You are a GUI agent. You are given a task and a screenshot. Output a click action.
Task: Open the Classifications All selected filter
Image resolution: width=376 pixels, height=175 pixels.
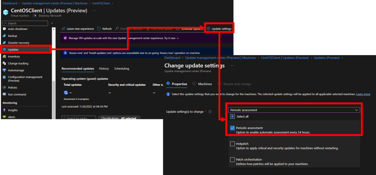[x=119, y=118]
